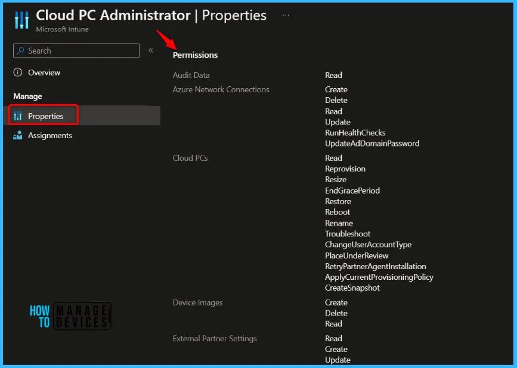Select External Partner Settings label
The width and height of the screenshot is (517, 368).
[x=215, y=338]
